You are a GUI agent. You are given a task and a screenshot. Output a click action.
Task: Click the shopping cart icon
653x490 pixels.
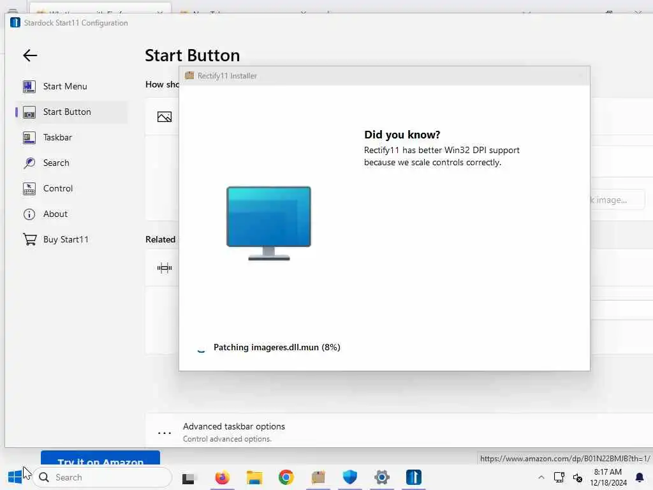point(29,240)
